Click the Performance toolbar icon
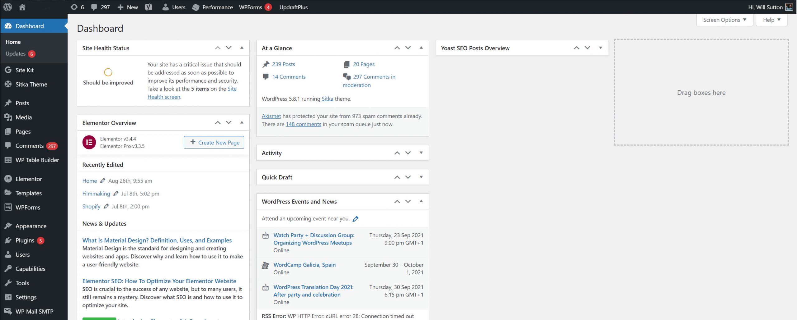The height and width of the screenshot is (320, 797). coord(196,7)
